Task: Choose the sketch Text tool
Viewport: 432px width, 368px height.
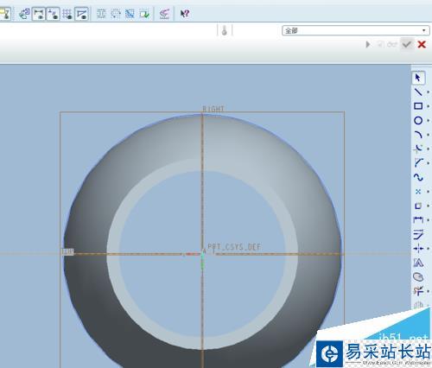Action: pos(418,263)
